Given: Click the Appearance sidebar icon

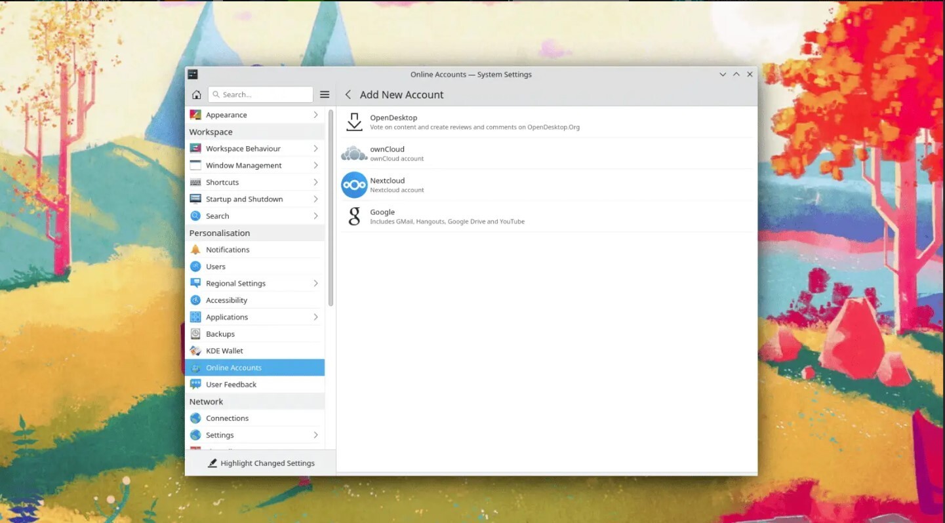Looking at the screenshot, I should pyautogui.click(x=195, y=115).
